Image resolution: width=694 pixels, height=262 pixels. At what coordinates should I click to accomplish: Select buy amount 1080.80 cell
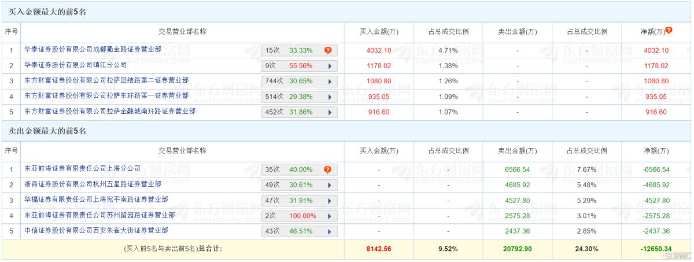(x=379, y=82)
